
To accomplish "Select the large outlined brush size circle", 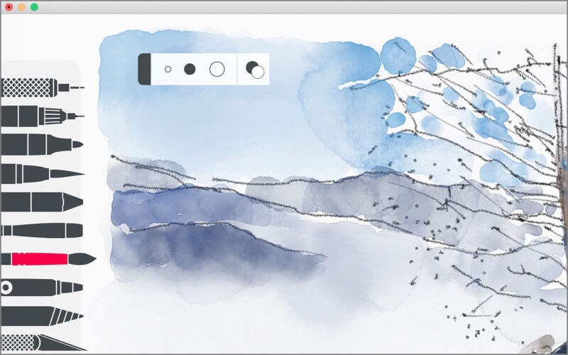I will click(x=217, y=69).
